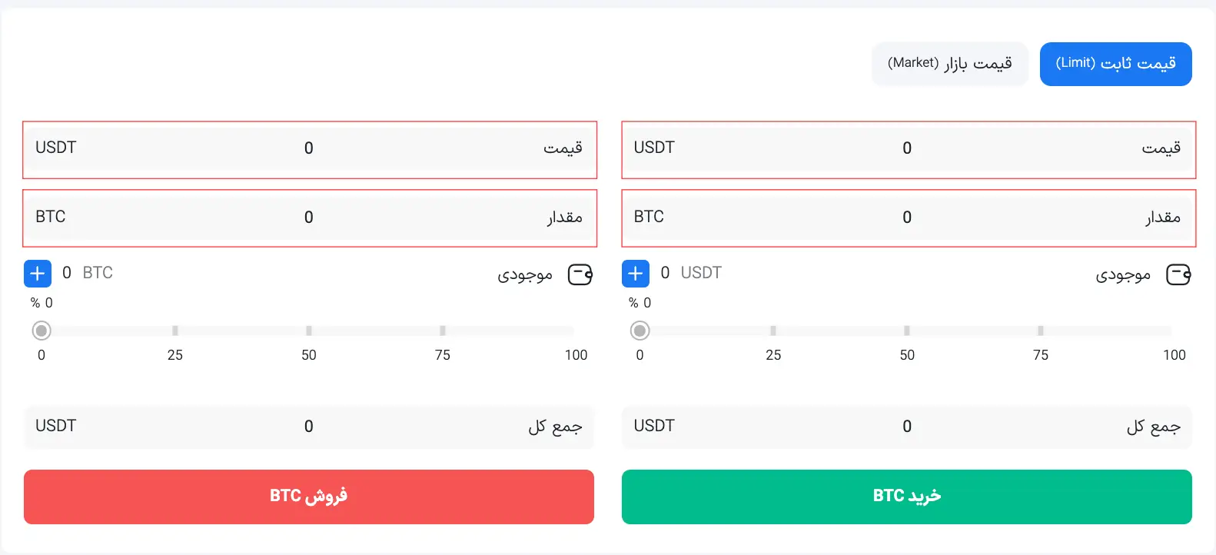Click wallet icon in the sell panel
1216x555 pixels.
[580, 274]
